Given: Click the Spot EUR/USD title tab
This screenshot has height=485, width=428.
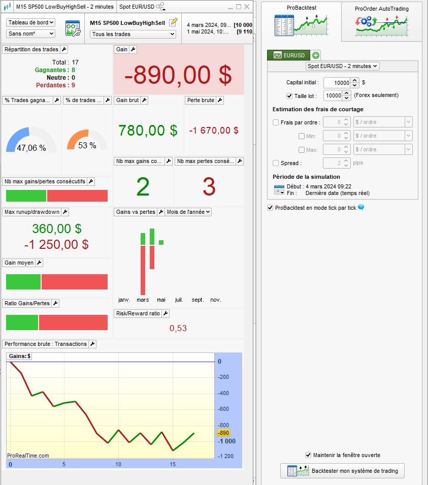Looking at the screenshot, I should coord(137,7).
